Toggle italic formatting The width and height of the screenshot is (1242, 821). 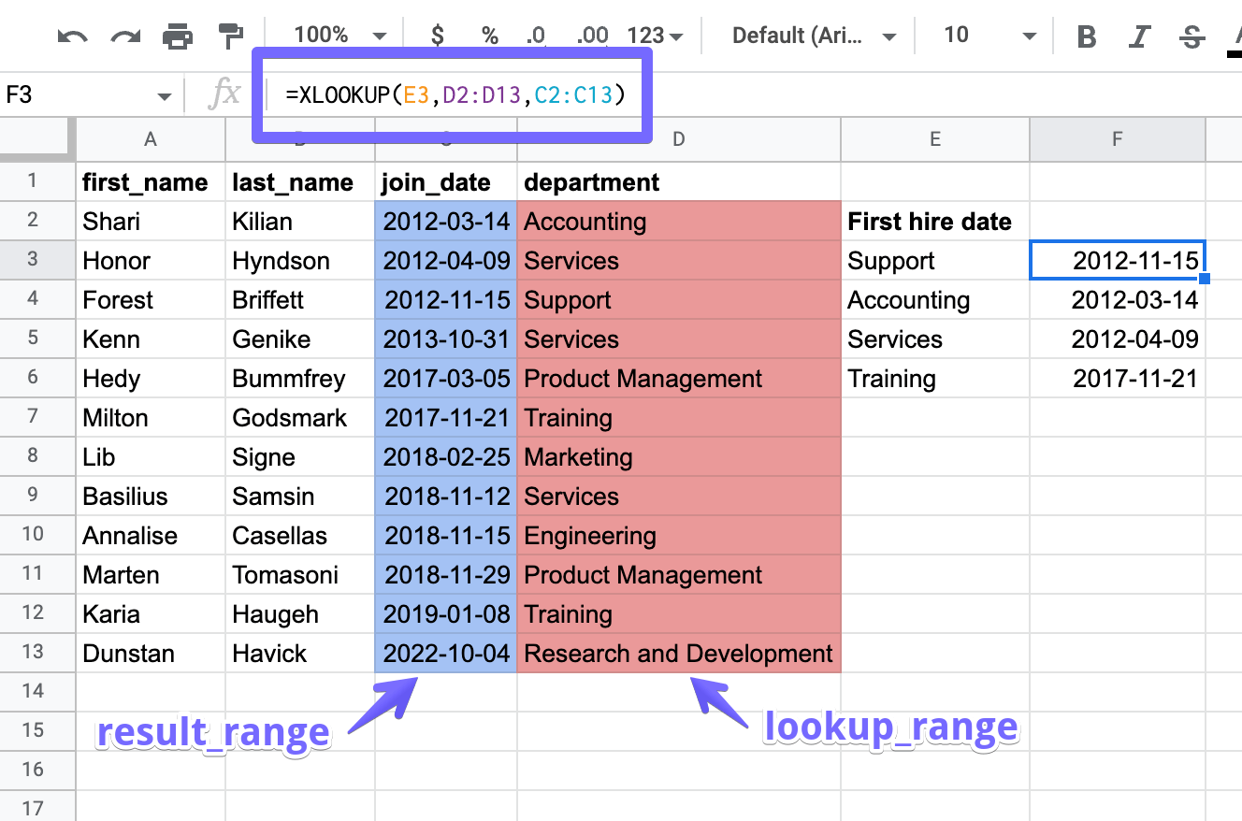click(1139, 35)
